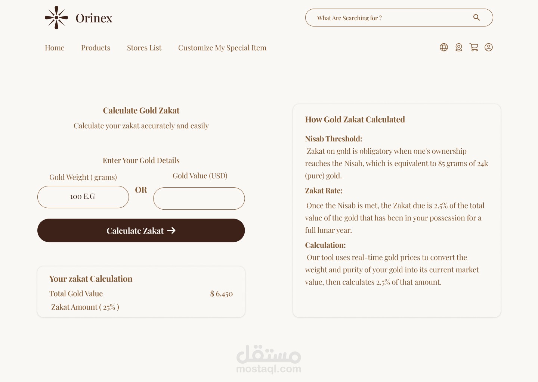
Task: Click the search magnifier icon
Action: click(476, 17)
